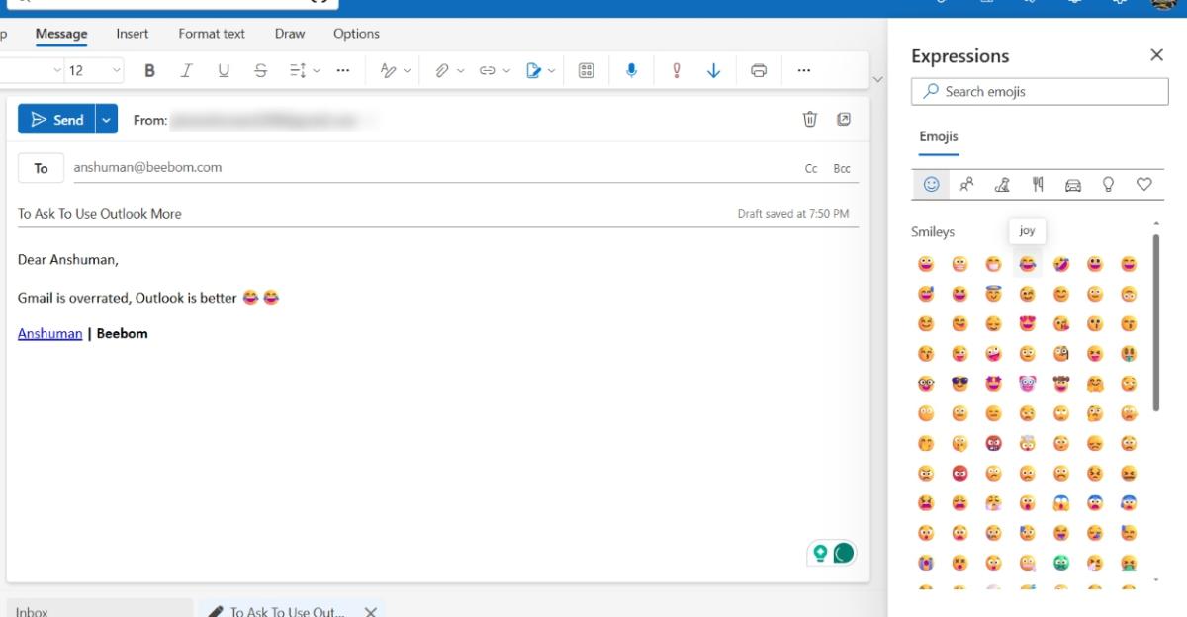
Task: Click the emoji list scrollbar
Action: 1156,321
